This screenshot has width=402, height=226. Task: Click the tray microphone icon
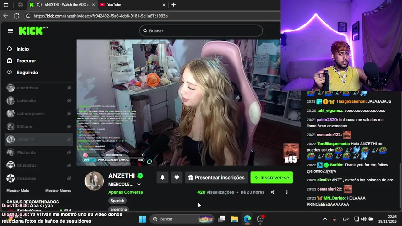pyautogui.click(x=334, y=219)
